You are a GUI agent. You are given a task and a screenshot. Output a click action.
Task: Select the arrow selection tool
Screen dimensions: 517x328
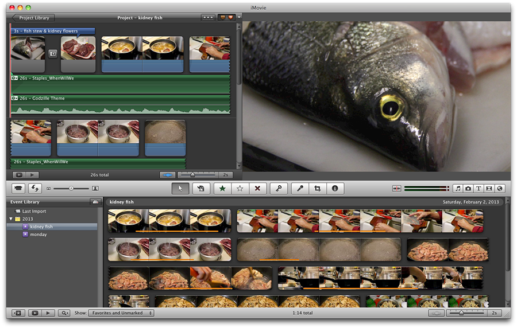(x=180, y=188)
